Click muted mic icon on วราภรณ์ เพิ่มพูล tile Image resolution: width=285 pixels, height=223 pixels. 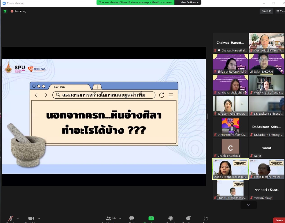pos(252,198)
